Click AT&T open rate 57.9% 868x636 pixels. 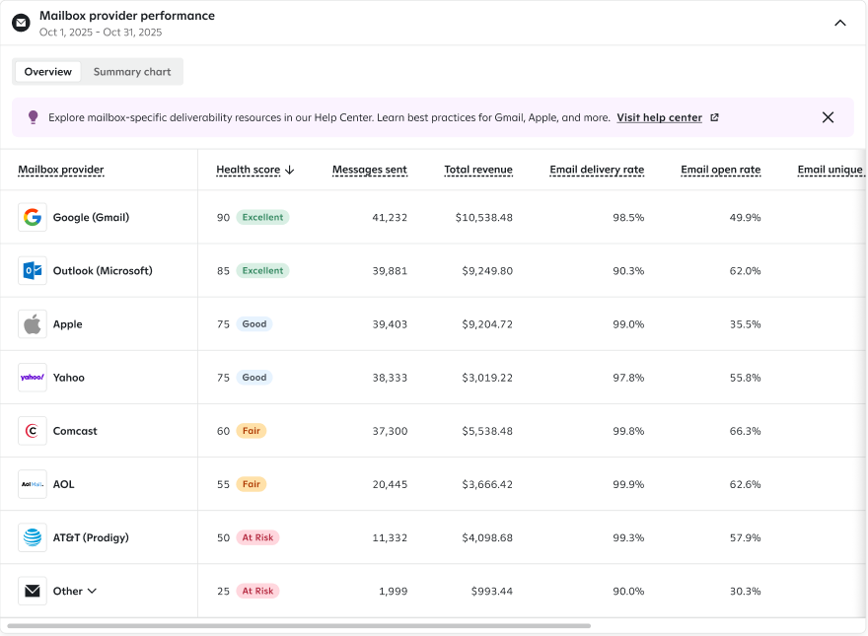745,538
